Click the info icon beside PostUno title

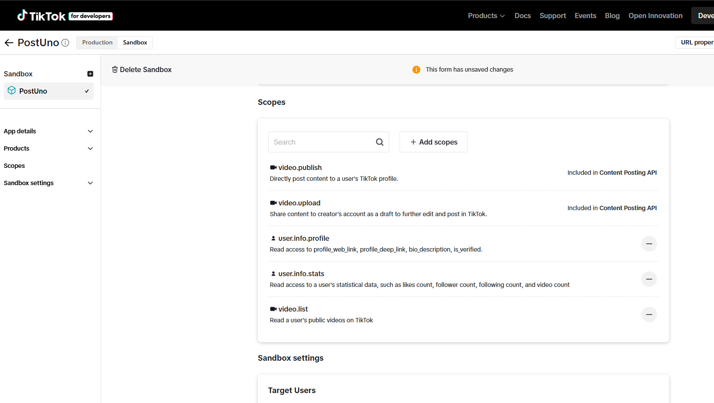(x=65, y=43)
